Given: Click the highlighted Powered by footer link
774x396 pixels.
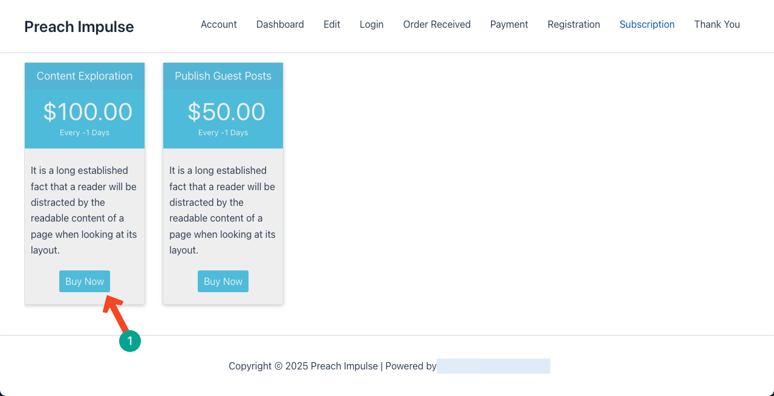Looking at the screenshot, I should (493, 366).
